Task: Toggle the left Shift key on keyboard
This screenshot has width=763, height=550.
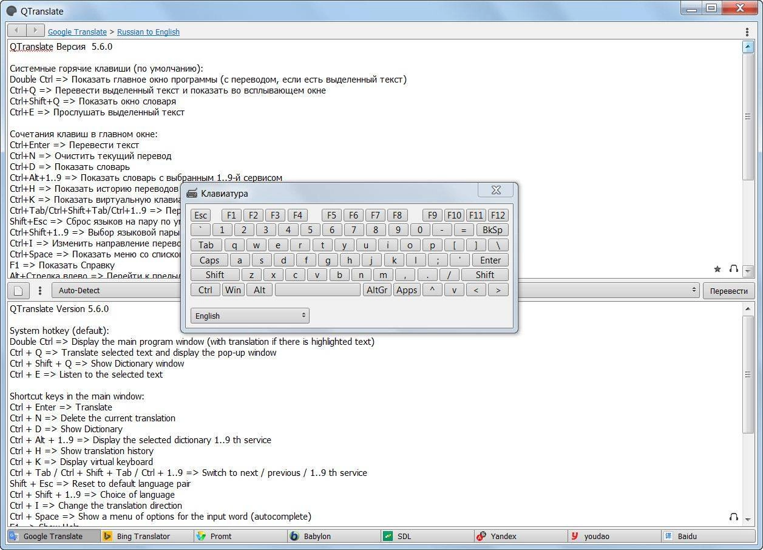Action: pyautogui.click(x=215, y=274)
